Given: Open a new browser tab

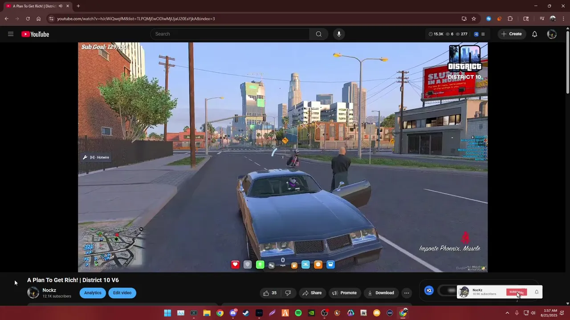Looking at the screenshot, I should (78, 6).
